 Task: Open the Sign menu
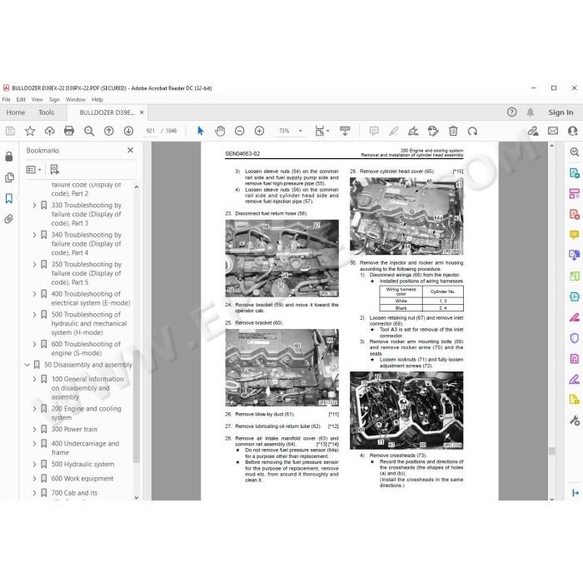click(x=54, y=100)
